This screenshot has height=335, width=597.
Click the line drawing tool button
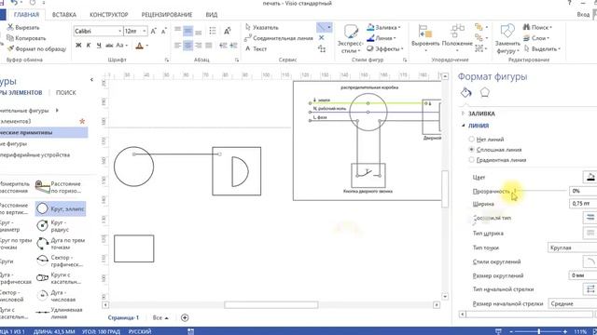coord(322,27)
